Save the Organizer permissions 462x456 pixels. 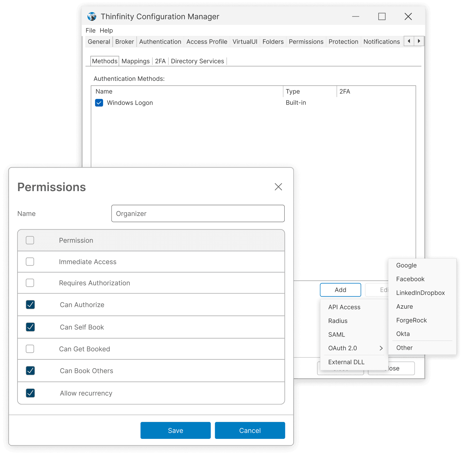[175, 430]
